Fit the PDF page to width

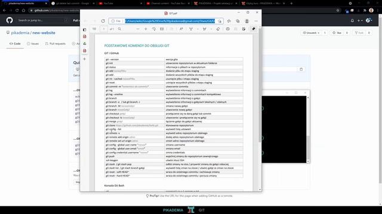click(162, 29)
